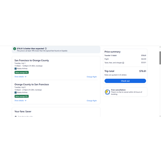The height and width of the screenshot is (161, 161).
Task: Click the page scrollbar thumb
Action: 160,58
